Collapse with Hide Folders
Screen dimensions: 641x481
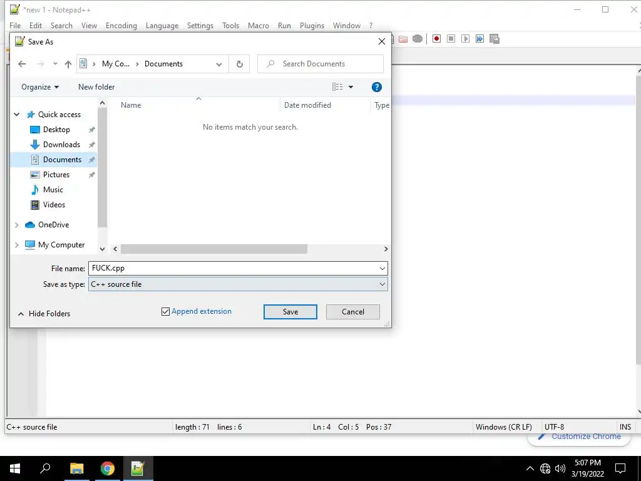click(44, 314)
